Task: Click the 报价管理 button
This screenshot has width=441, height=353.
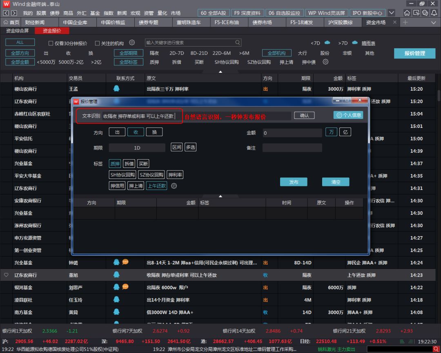Action: (414, 53)
